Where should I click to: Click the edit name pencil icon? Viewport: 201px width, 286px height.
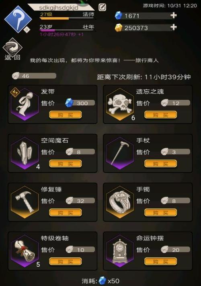[x=102, y=7]
